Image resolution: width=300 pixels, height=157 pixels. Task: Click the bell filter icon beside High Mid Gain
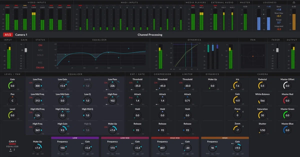point(68,111)
